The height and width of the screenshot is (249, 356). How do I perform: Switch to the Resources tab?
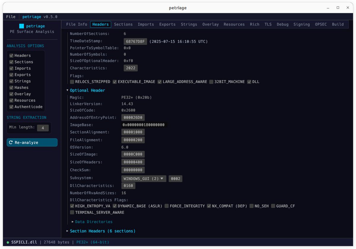234,24
